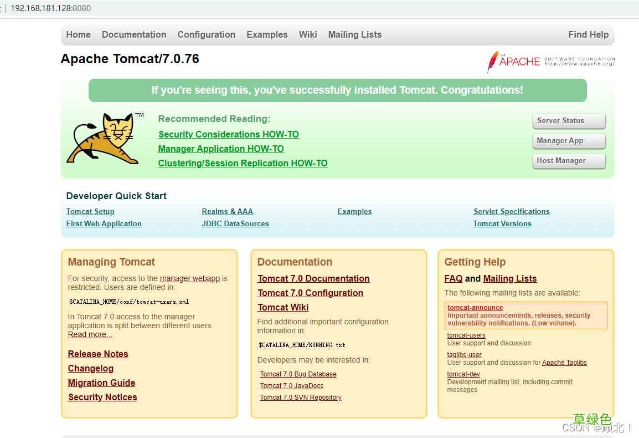
Task: Click the Tomcat cat logo image
Action: pos(105,139)
